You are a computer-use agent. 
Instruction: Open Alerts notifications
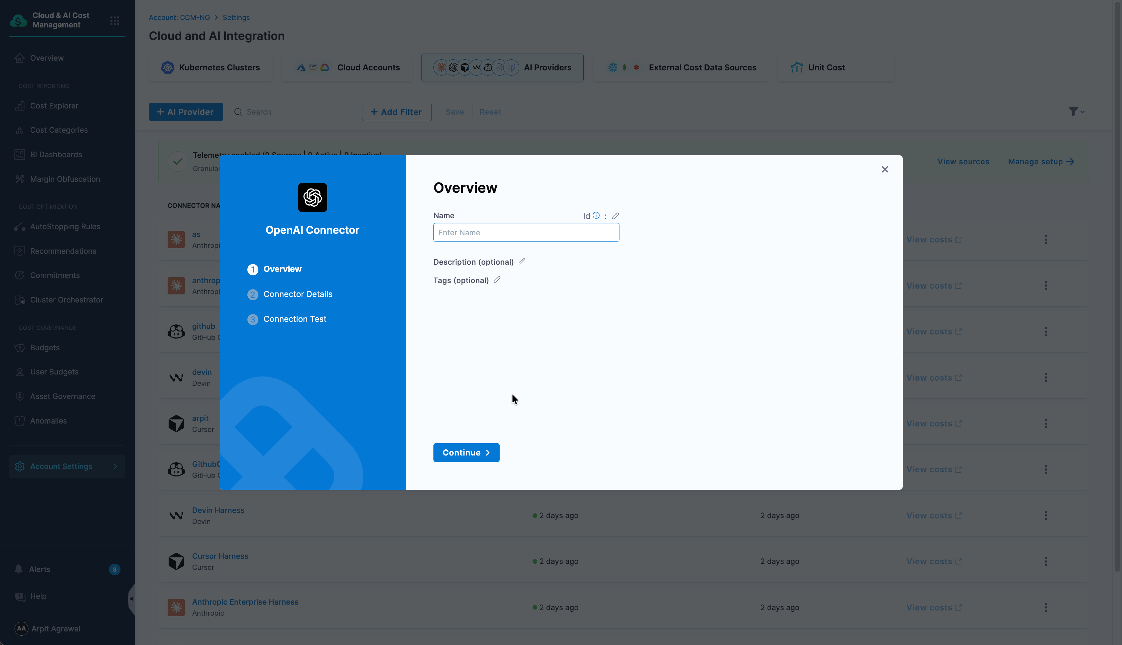67,569
